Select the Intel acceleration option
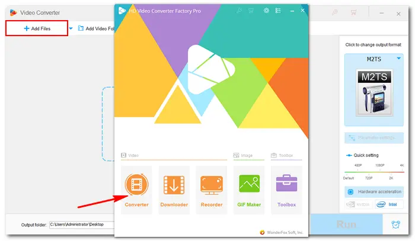 coord(389,204)
